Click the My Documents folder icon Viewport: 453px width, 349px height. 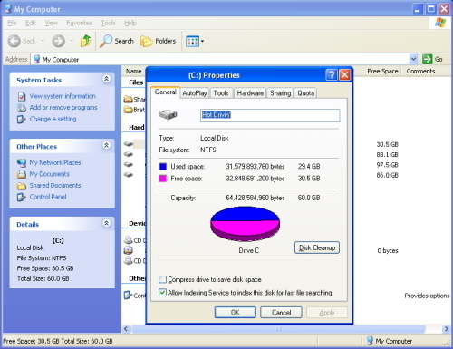tap(22, 174)
